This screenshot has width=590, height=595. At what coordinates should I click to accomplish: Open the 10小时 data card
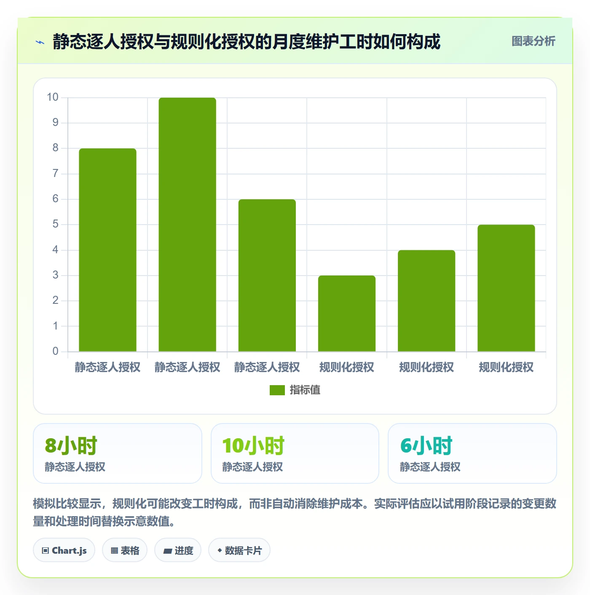point(295,453)
